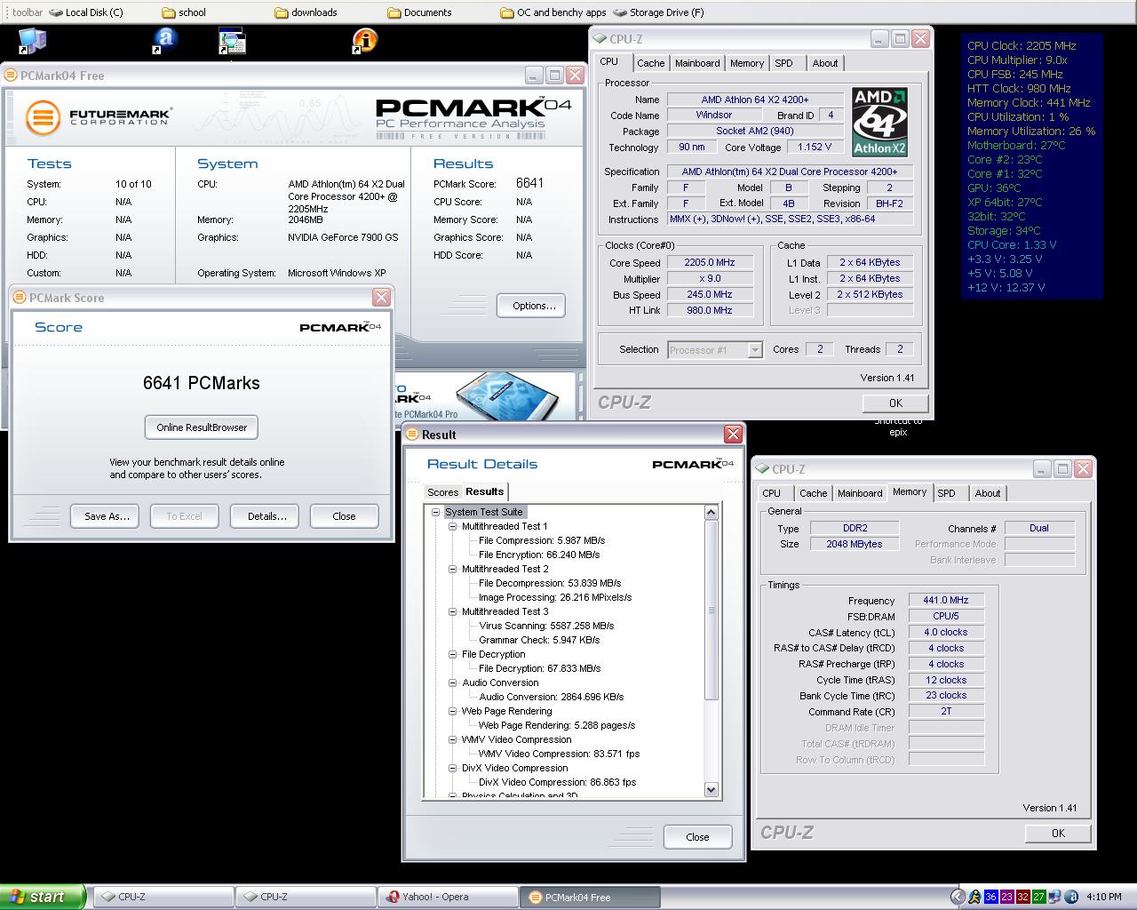The height and width of the screenshot is (910, 1137).
Task: Click CPU Clock: 2205 MHz overlay text
Action: tap(1022, 45)
